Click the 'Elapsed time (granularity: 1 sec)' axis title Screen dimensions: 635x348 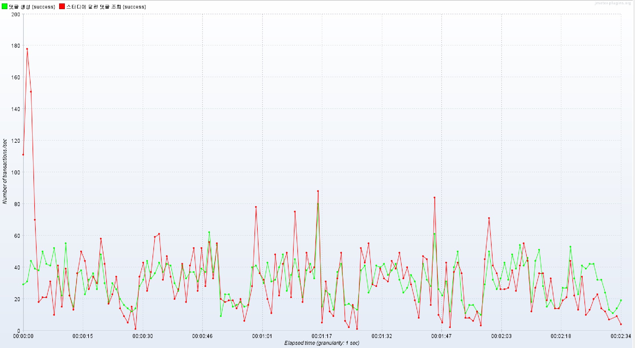(x=322, y=343)
